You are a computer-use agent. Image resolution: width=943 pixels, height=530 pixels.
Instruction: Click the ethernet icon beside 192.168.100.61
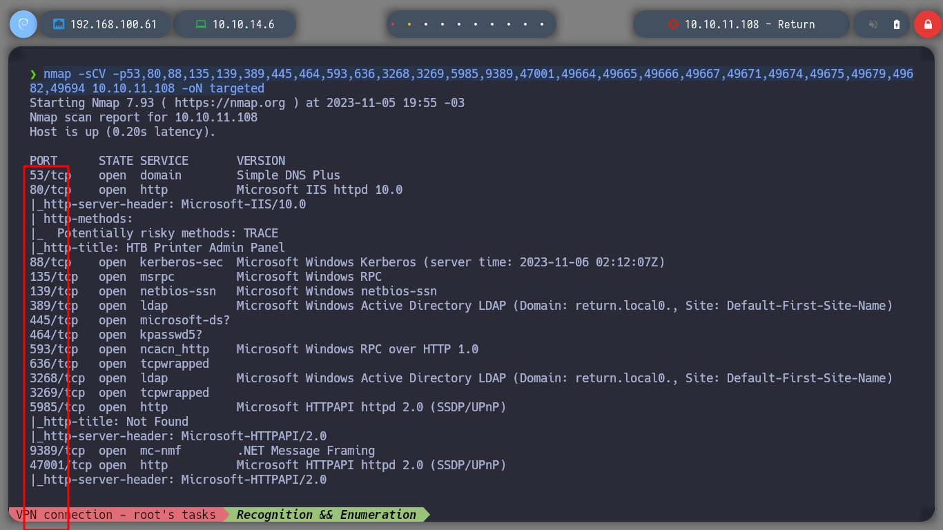[59, 24]
